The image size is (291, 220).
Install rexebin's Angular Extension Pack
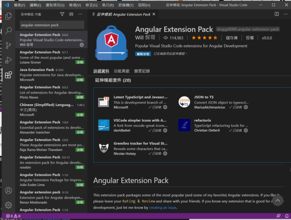tap(80, 167)
